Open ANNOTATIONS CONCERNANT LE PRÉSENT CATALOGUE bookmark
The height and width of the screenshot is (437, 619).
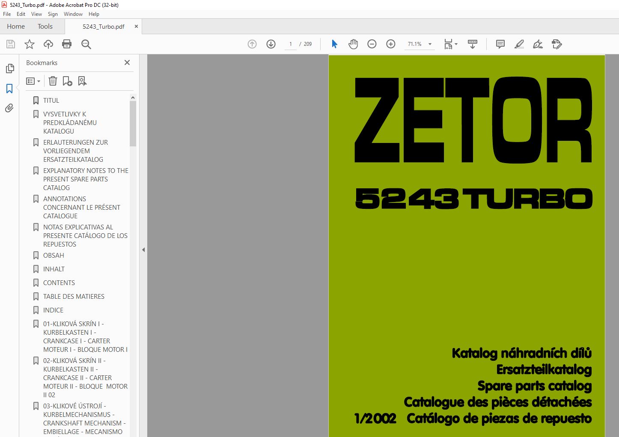[x=81, y=207]
